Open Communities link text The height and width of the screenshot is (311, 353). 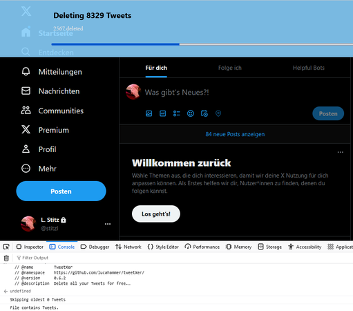(61, 111)
